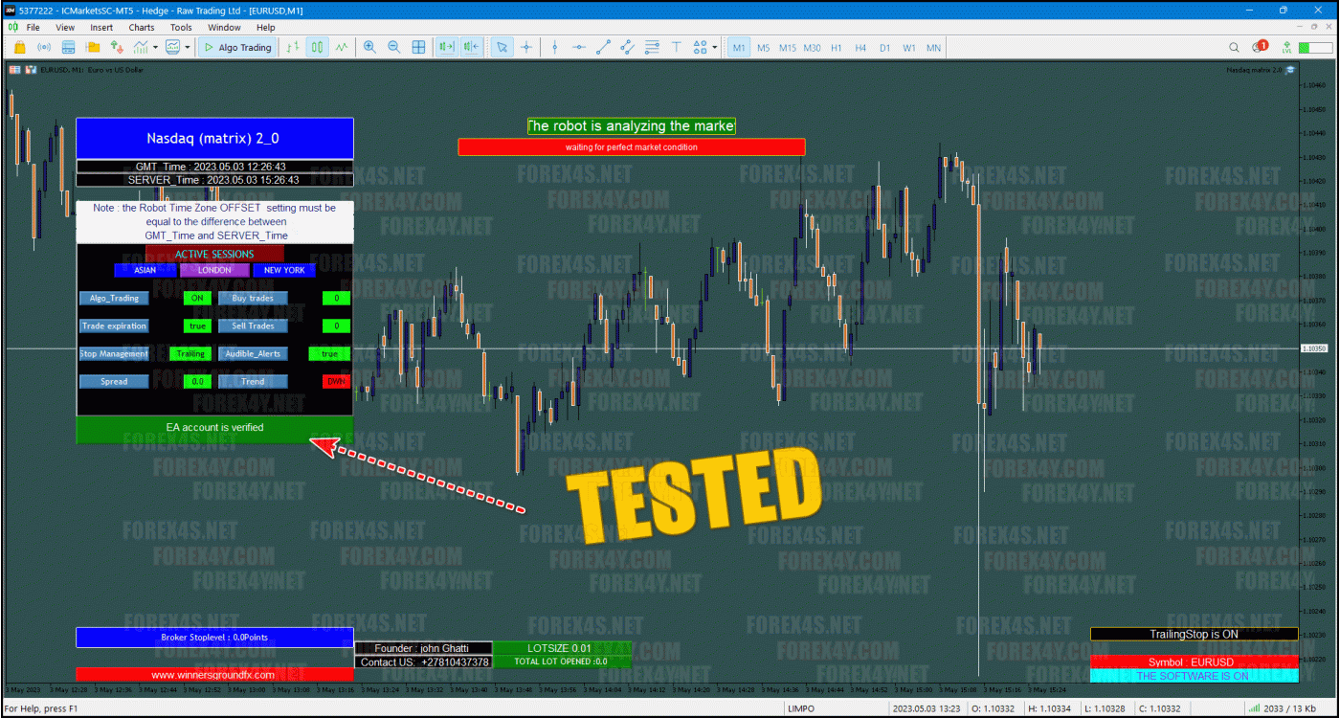Open a New Order with the yellow order icon
The height and width of the screenshot is (718, 1340).
click(20, 47)
